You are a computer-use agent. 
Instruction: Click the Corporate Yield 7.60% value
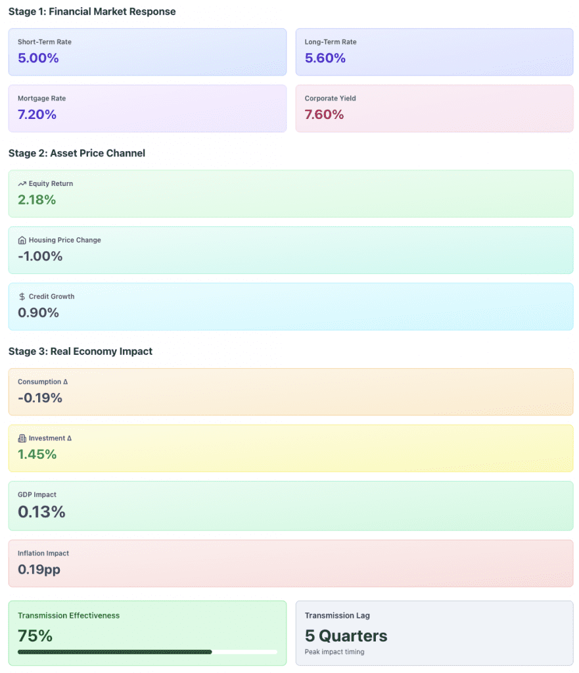323,114
